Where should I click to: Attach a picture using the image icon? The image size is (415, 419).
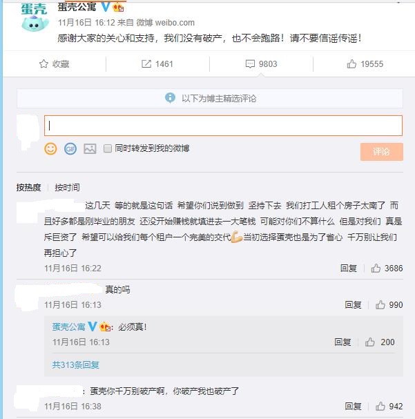[90, 148]
